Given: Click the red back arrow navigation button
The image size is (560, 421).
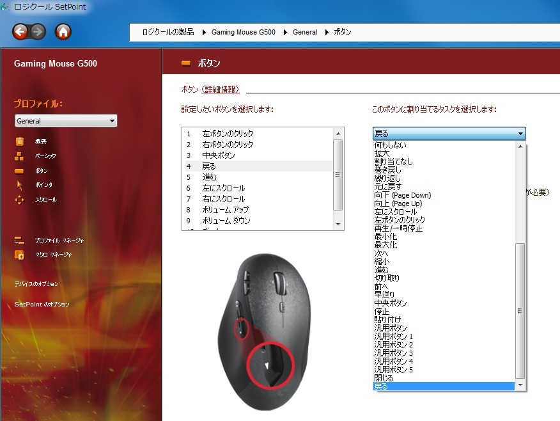Looking at the screenshot, I should [x=20, y=32].
